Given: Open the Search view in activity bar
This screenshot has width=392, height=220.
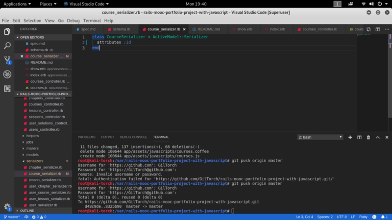Looking at the screenshot, I should coord(7,46).
